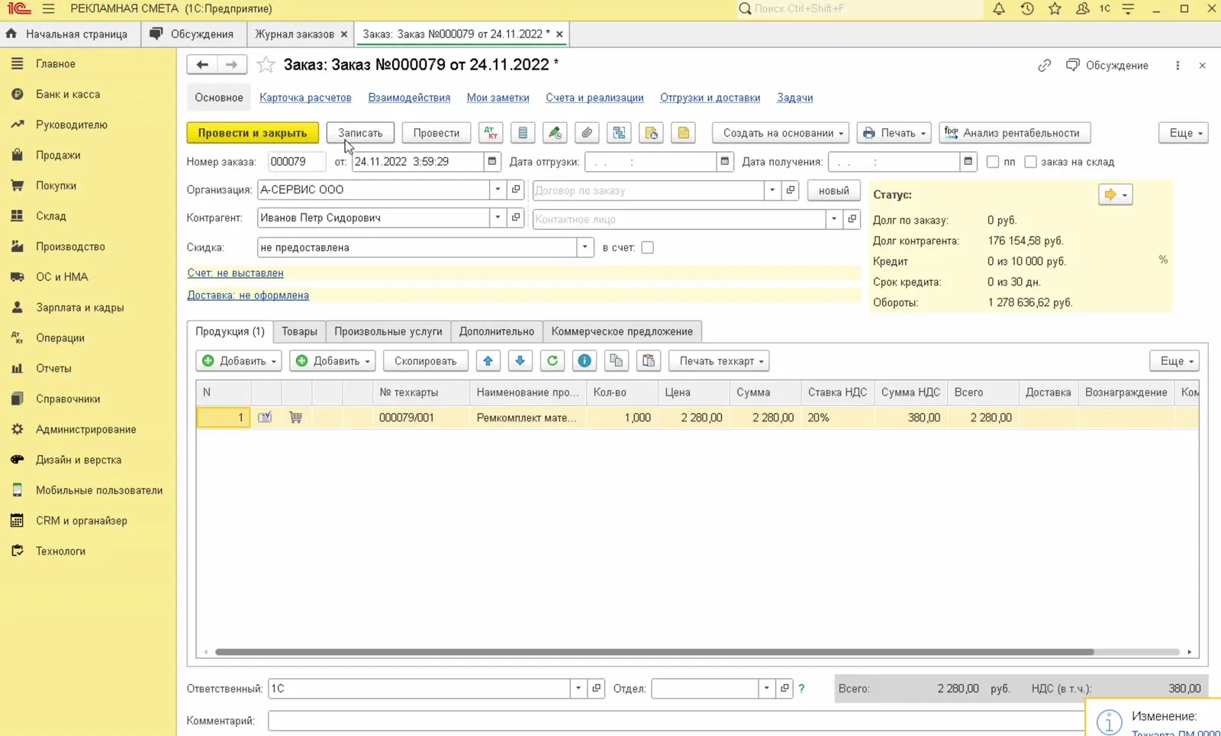The image size is (1221, 736).
Task: Expand the Скидка dropdown list
Action: click(585, 247)
